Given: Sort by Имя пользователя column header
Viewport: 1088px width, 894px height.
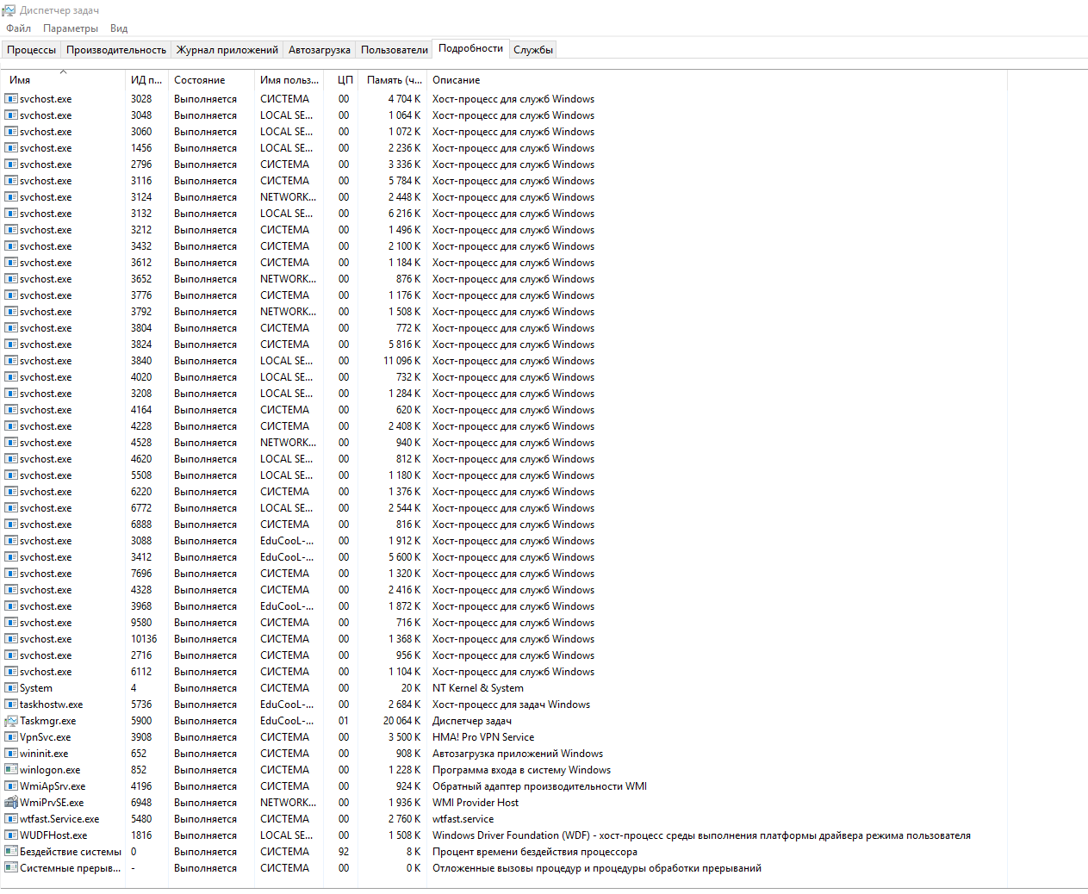Looking at the screenshot, I should click(x=289, y=80).
